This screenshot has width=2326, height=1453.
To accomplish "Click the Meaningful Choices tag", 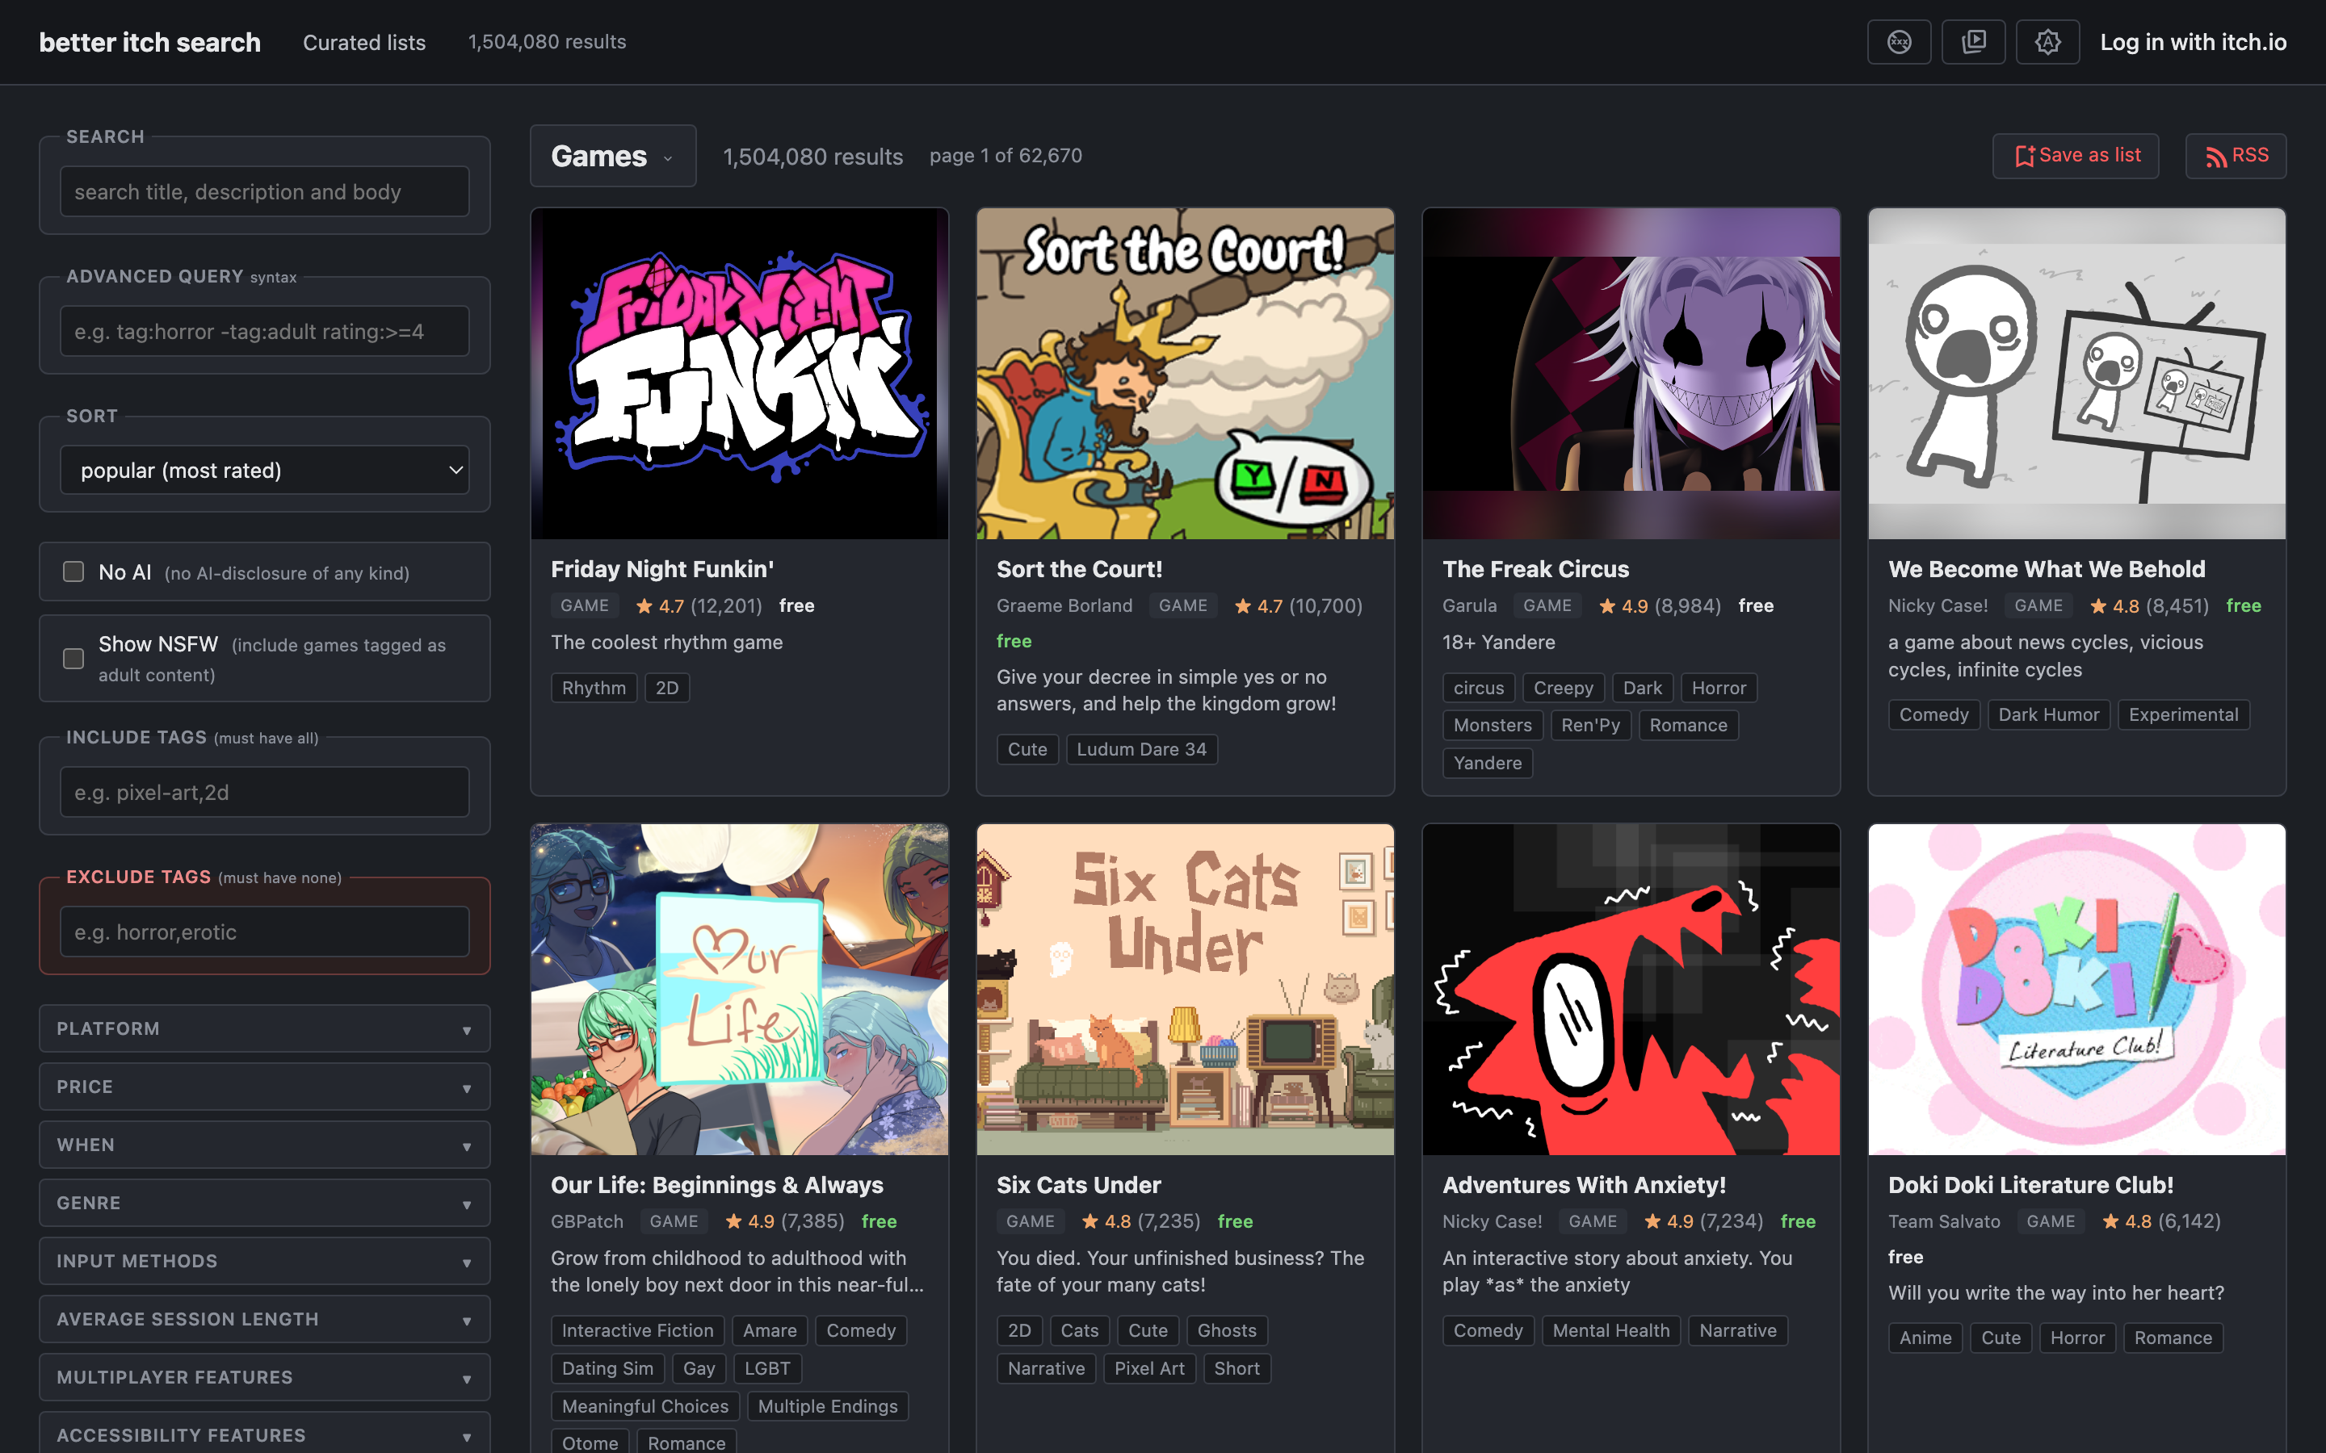I will (x=645, y=1407).
